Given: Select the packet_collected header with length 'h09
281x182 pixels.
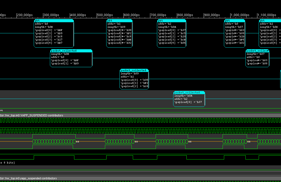Looking at the screenshot, I should [134, 70].
